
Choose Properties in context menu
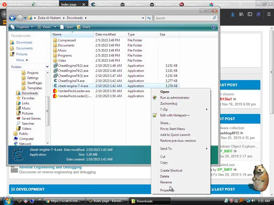[x=181, y=190]
